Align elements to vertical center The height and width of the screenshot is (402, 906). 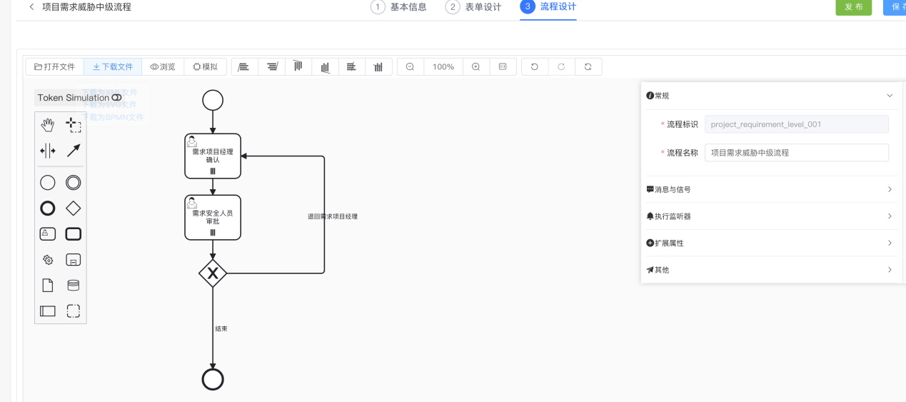point(378,66)
